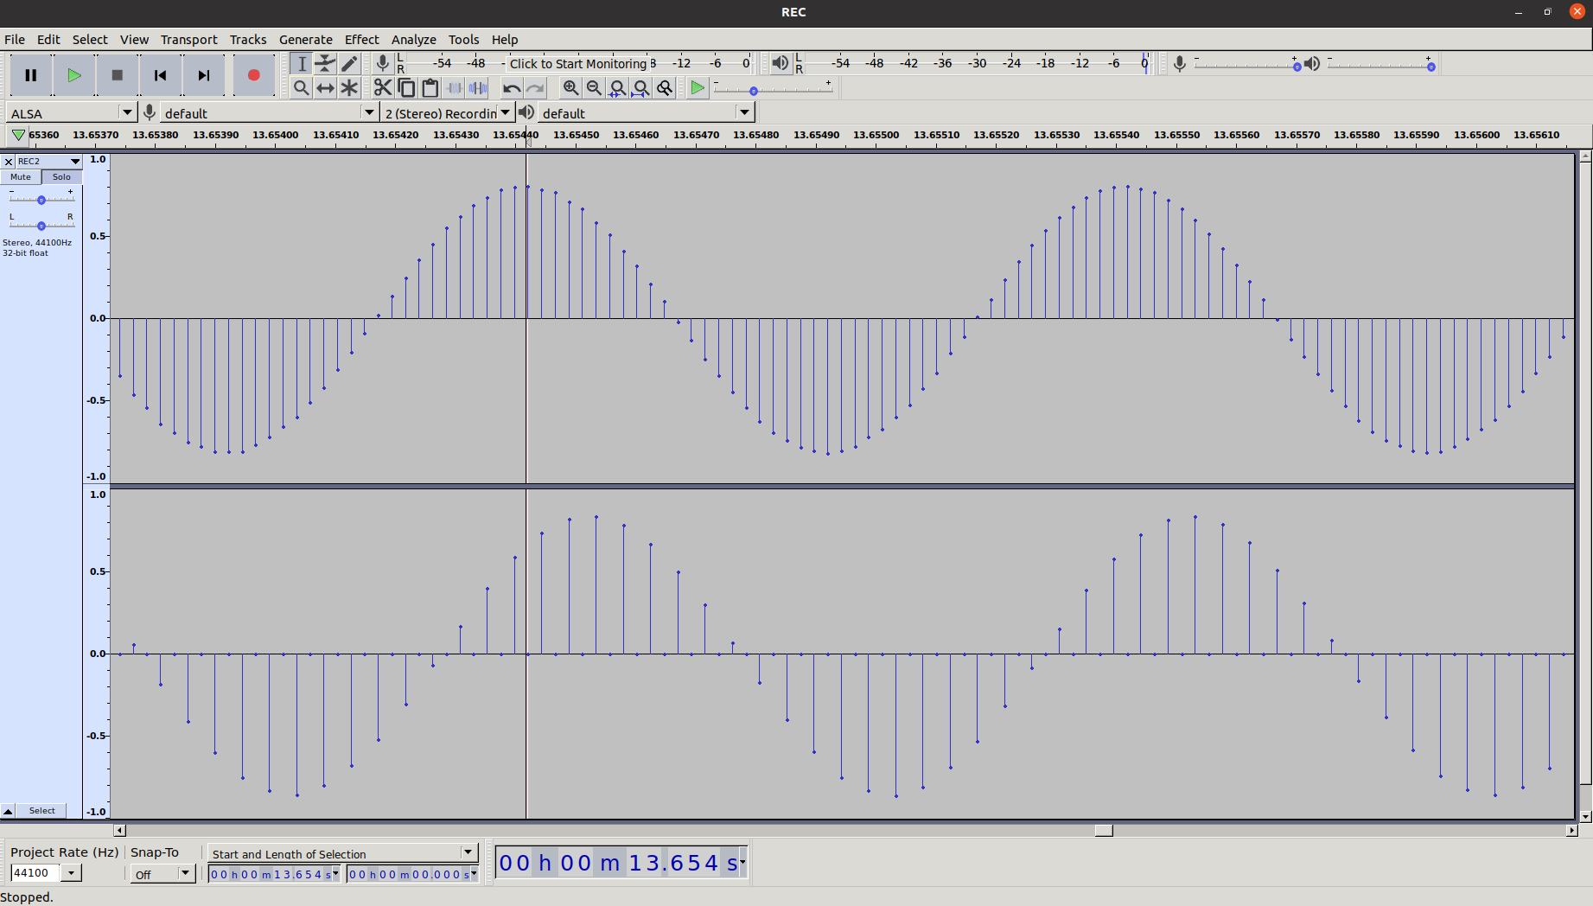Click the Undo arrow
This screenshot has height=906, width=1593.
point(512,87)
